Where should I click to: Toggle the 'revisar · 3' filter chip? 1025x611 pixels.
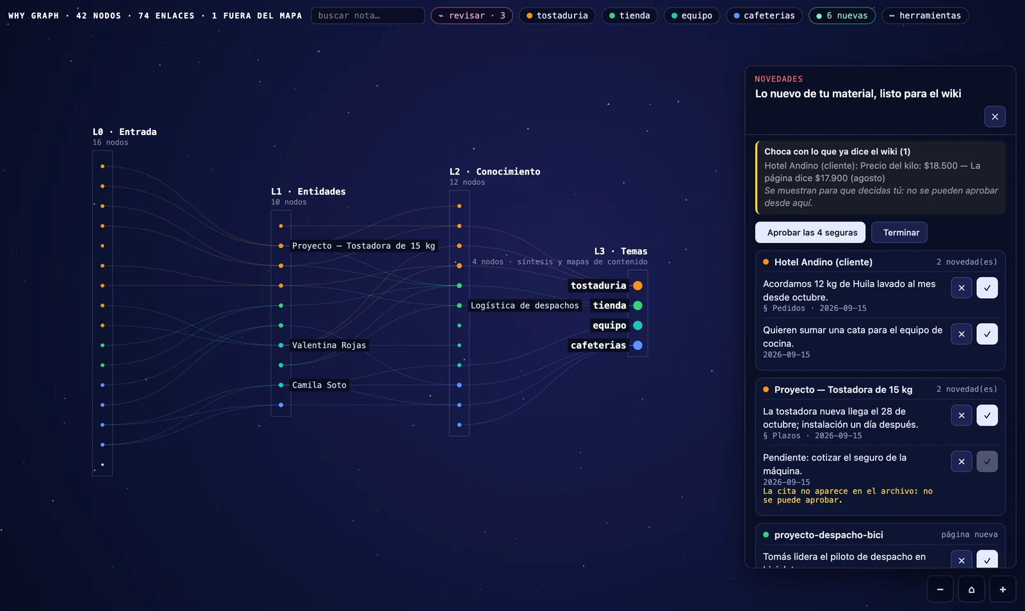tap(471, 15)
